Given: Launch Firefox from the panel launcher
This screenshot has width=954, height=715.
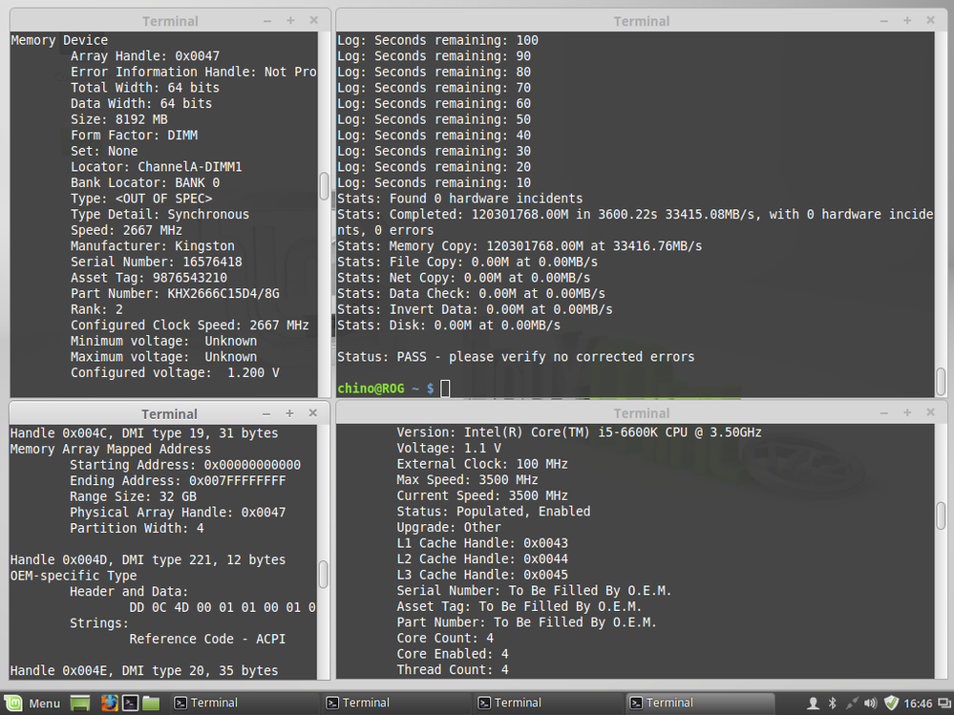Looking at the screenshot, I should pyautogui.click(x=110, y=703).
